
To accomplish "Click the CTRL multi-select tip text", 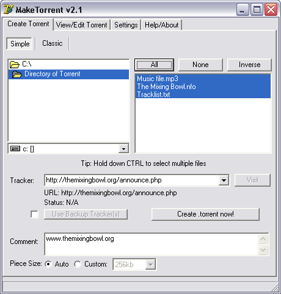I will 144,163.
